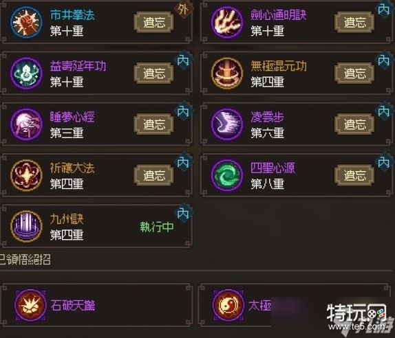
Task: Click the 執行中 status on 九州訣
Action: point(157,227)
